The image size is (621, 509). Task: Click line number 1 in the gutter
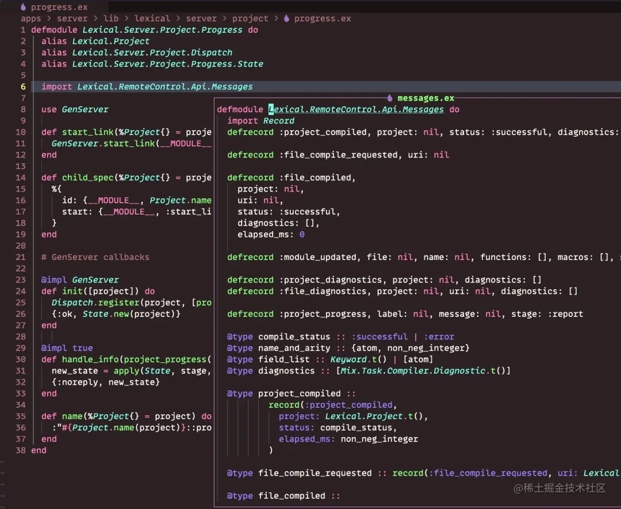[24, 30]
